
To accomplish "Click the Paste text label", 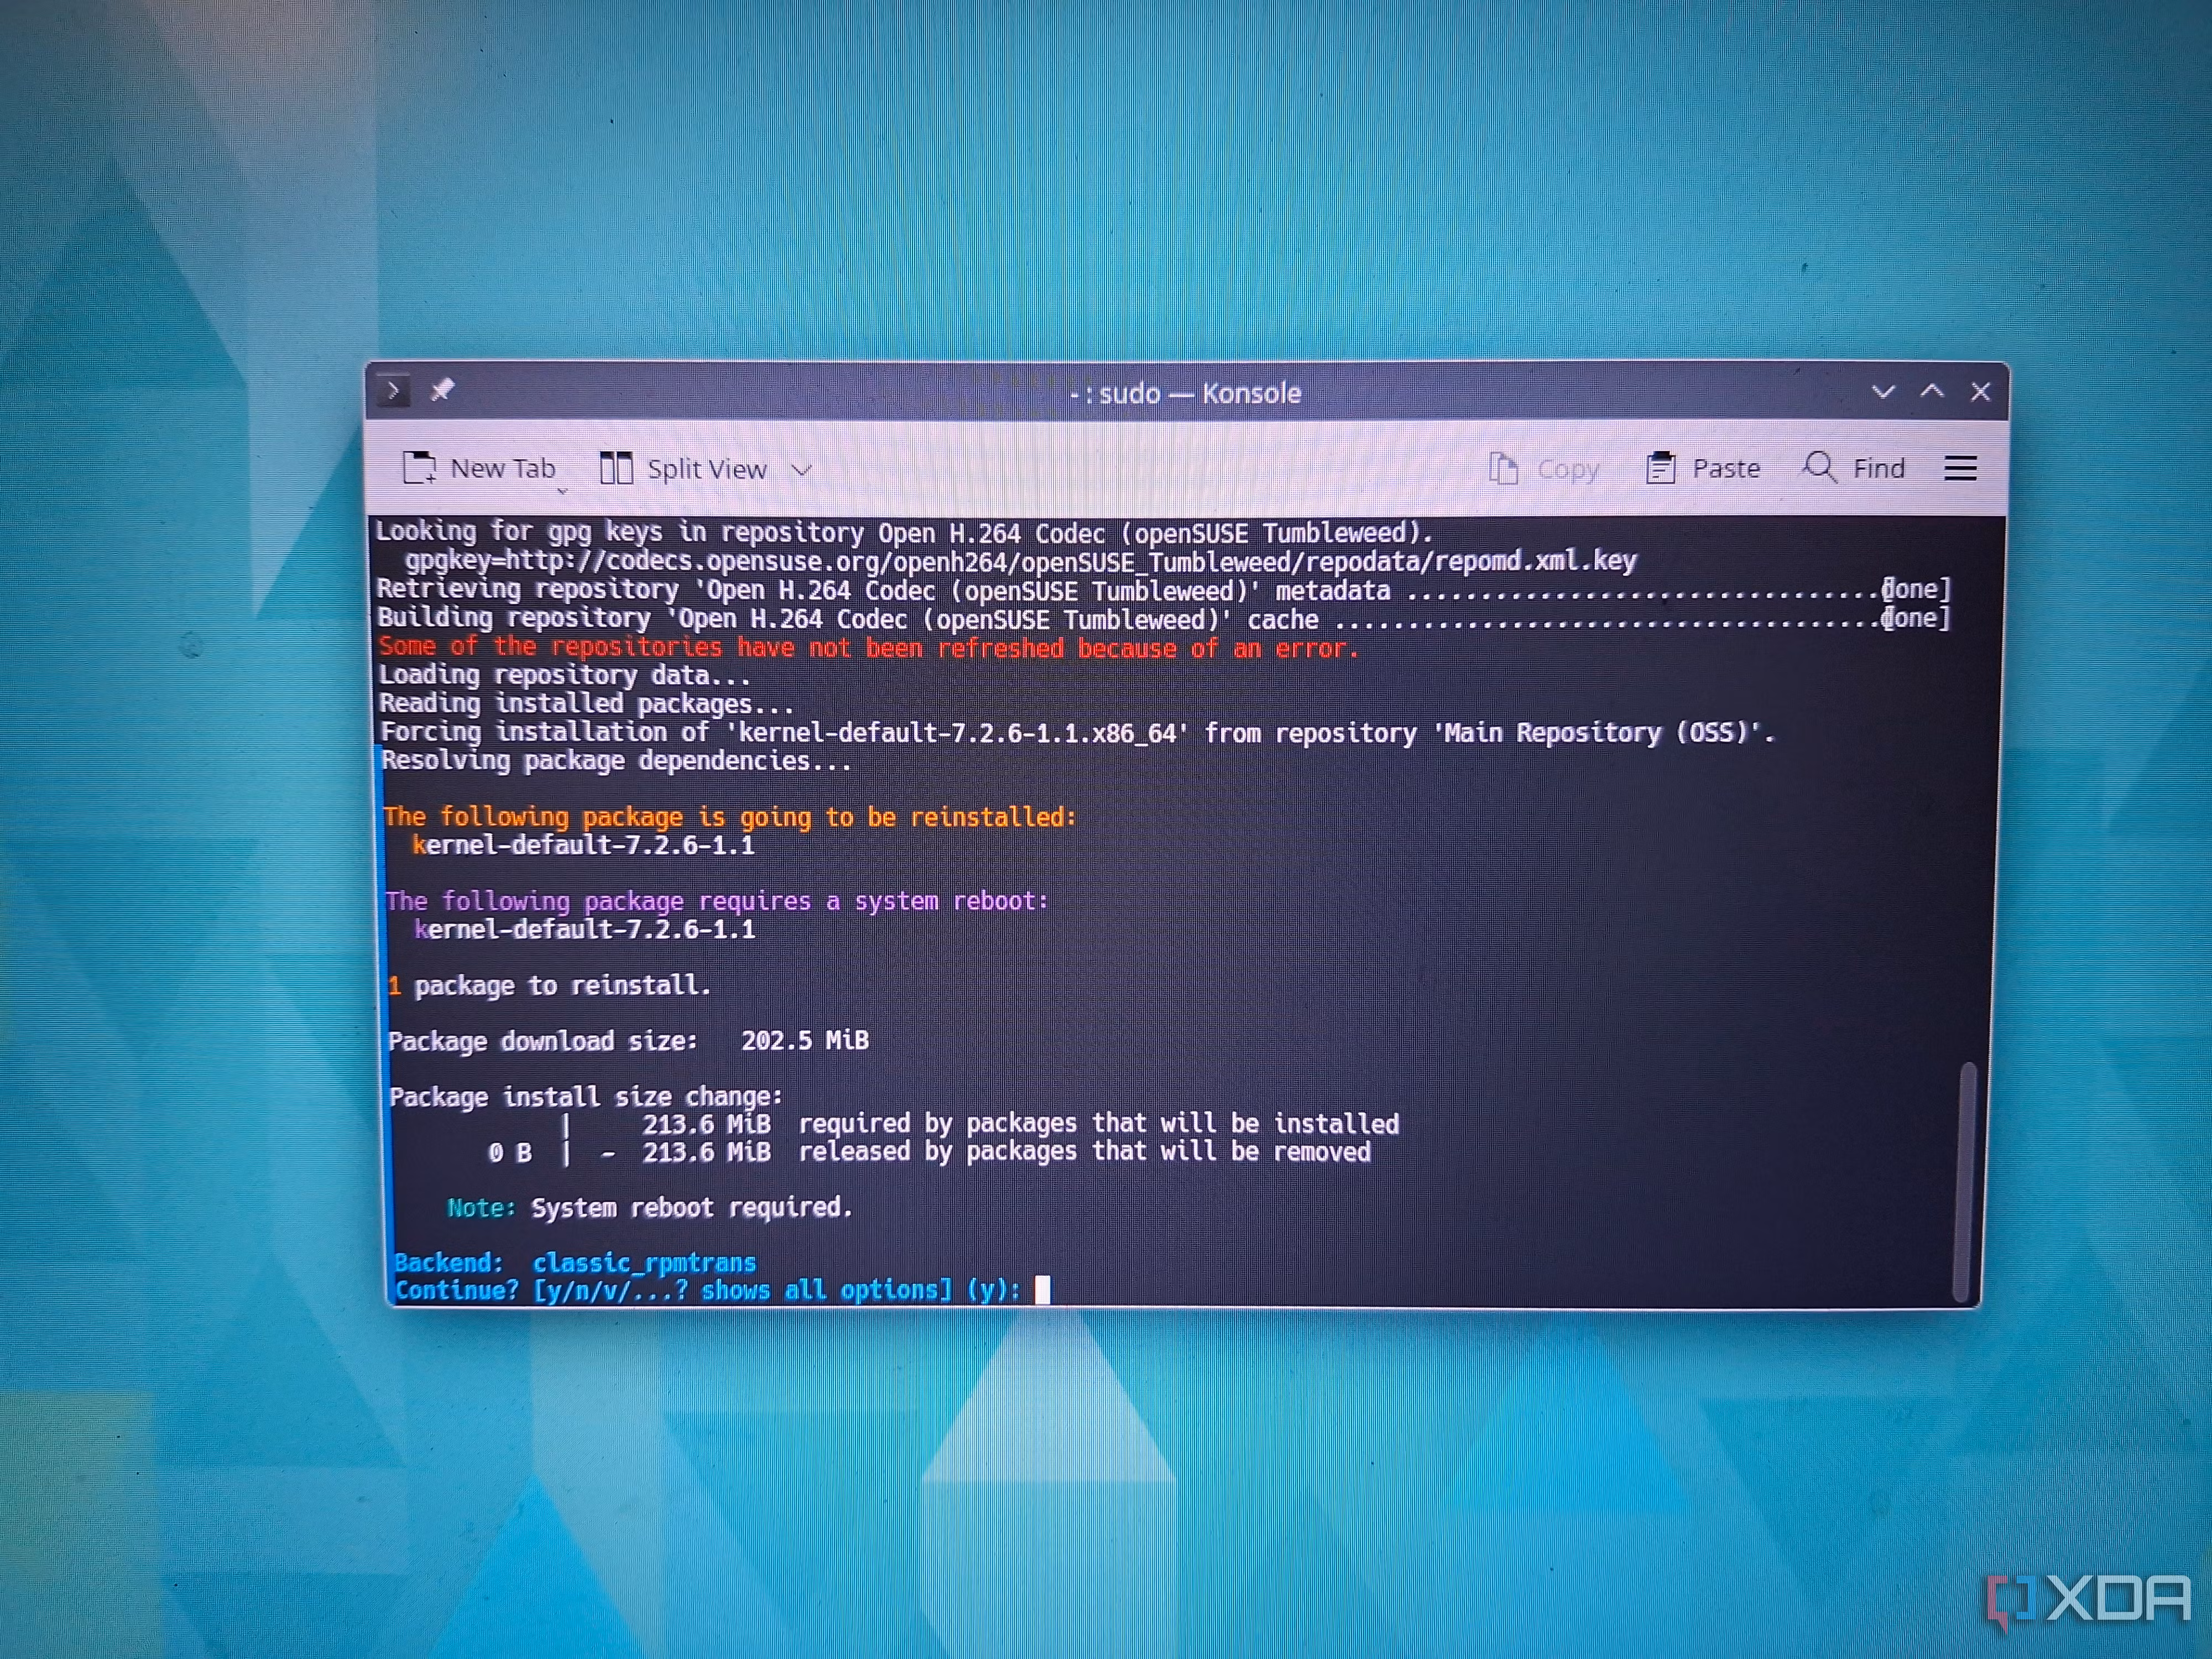I will coord(1726,468).
